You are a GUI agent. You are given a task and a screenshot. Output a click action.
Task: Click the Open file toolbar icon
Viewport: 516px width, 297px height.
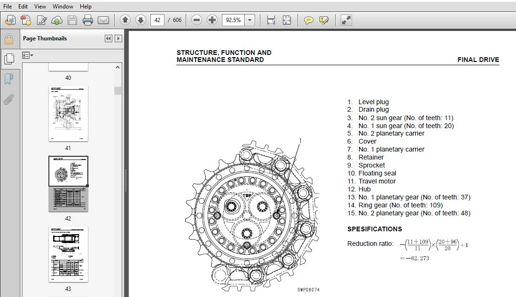(x=10, y=20)
